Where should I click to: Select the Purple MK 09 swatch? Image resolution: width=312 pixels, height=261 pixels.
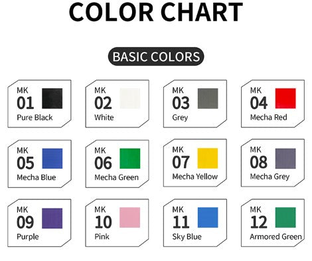pos(52,218)
